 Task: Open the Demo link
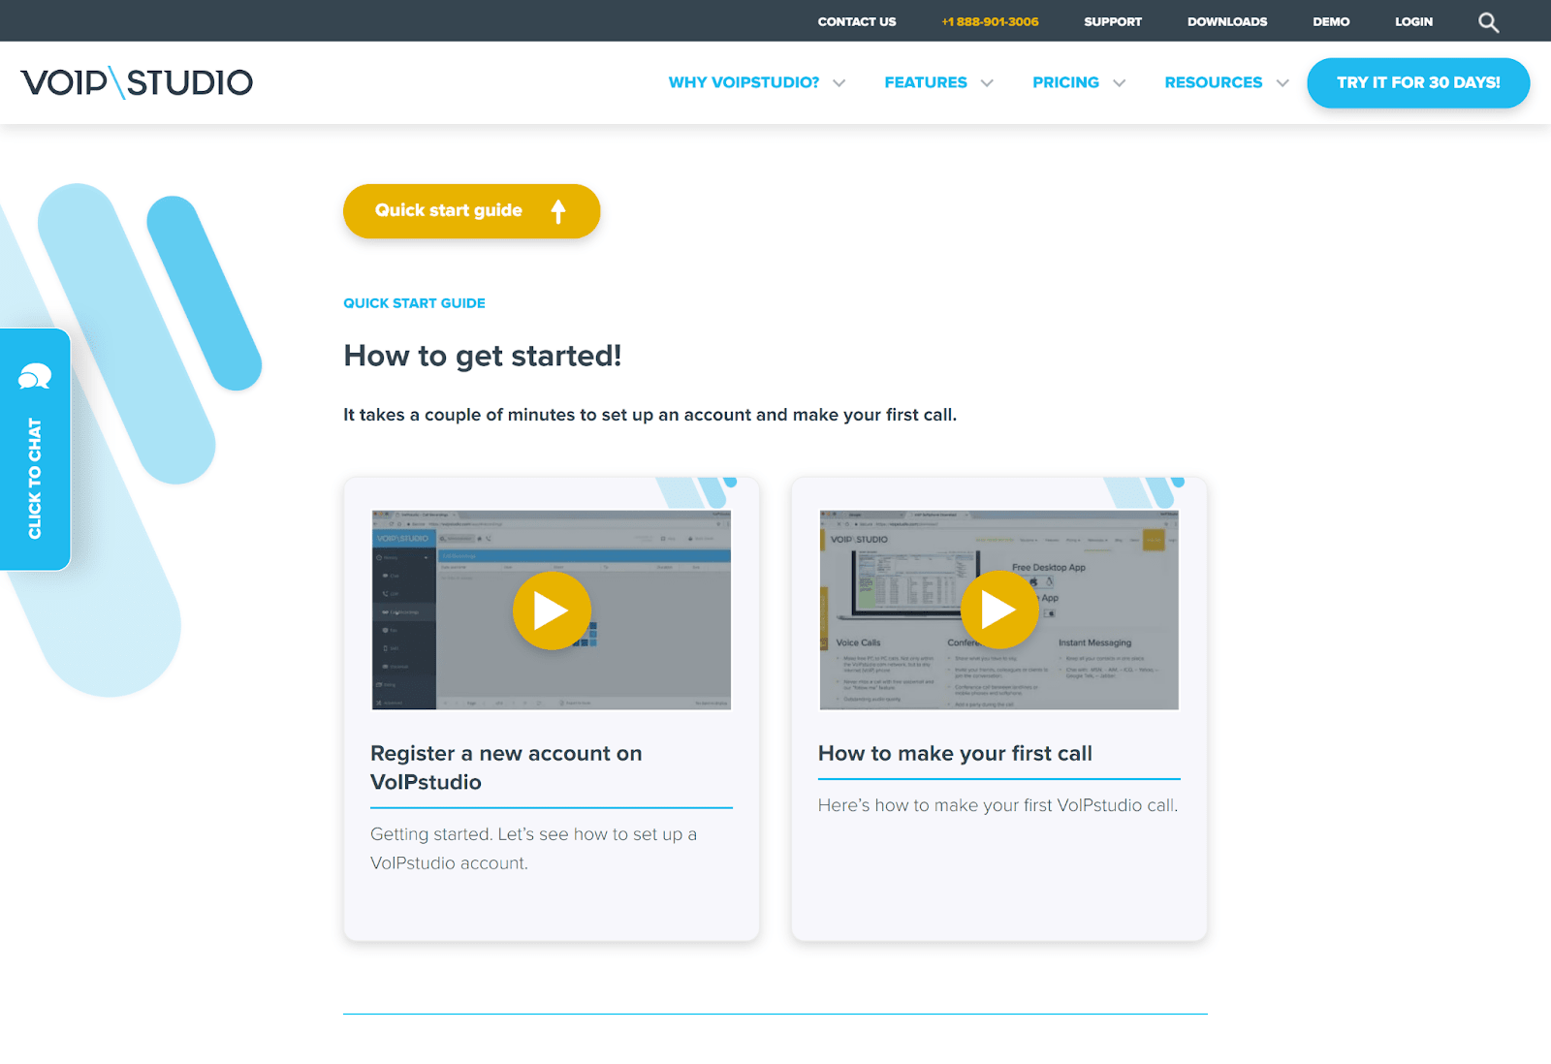pos(1331,21)
